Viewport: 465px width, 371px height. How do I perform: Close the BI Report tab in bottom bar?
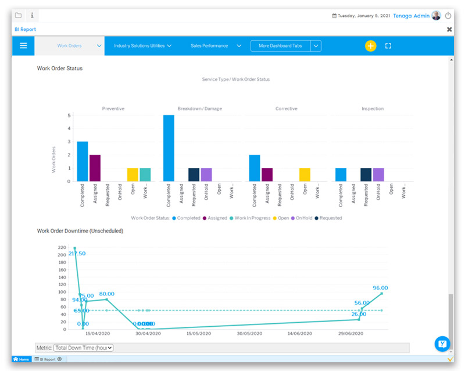click(59, 359)
